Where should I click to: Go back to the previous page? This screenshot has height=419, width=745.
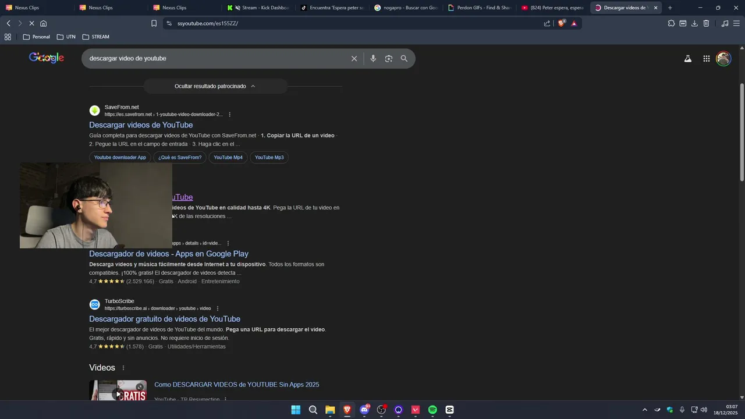[x=8, y=23]
